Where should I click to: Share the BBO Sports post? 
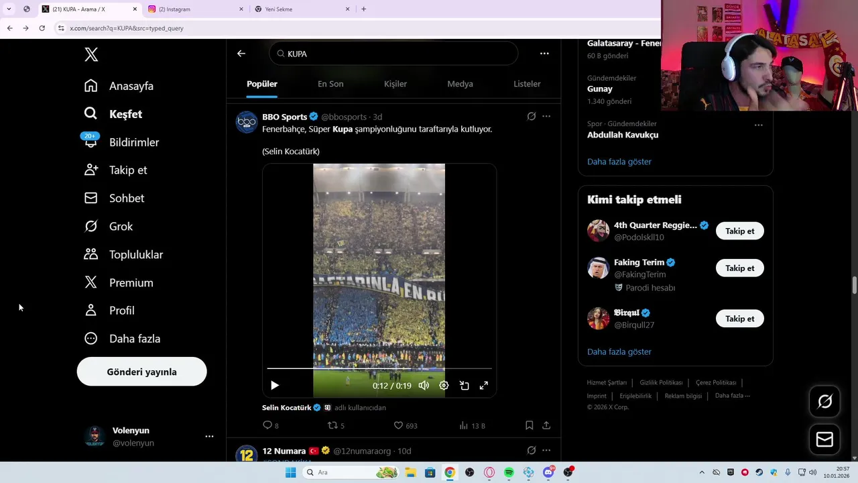tap(546, 425)
